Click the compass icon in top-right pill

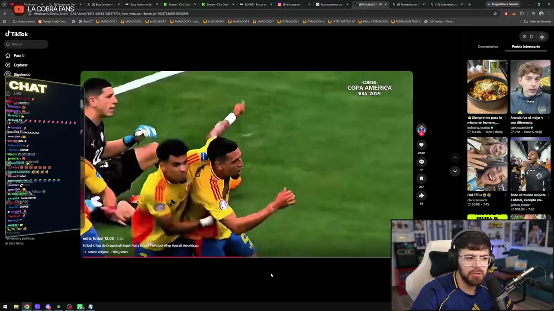(524, 37)
